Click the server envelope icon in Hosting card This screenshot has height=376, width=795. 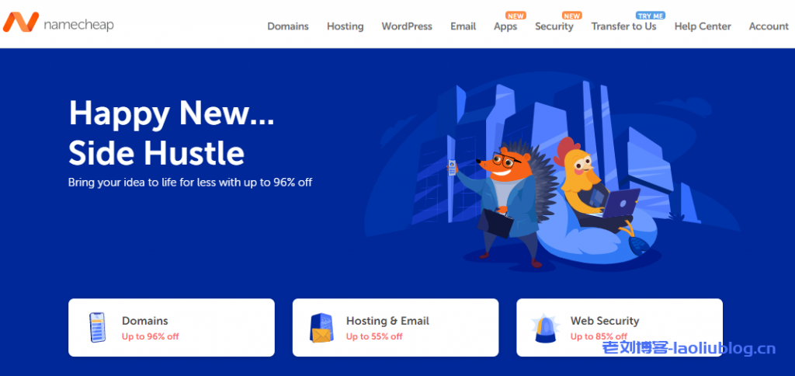[x=321, y=329]
